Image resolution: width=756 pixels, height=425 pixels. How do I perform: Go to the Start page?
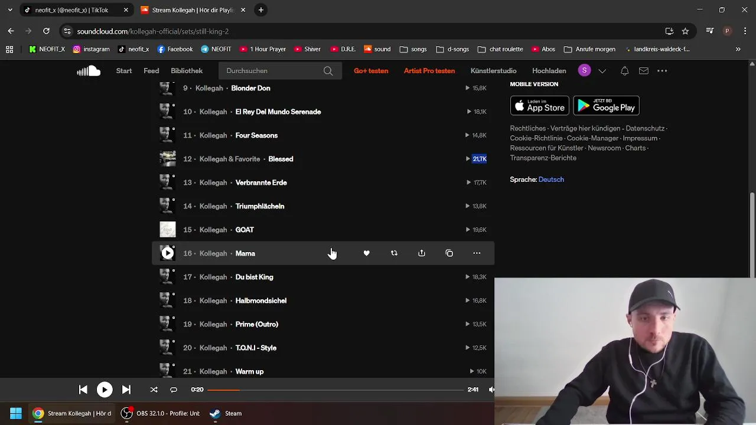tap(124, 71)
